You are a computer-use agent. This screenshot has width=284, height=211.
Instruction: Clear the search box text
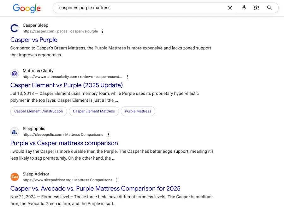pos(230,8)
